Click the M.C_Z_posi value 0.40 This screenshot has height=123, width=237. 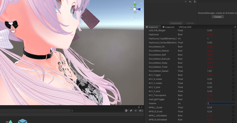point(209,91)
